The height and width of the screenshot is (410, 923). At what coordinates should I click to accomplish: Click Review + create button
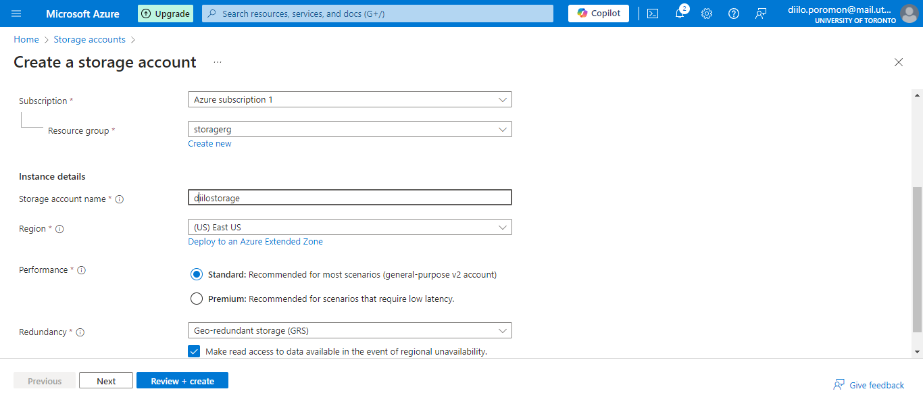coord(182,380)
